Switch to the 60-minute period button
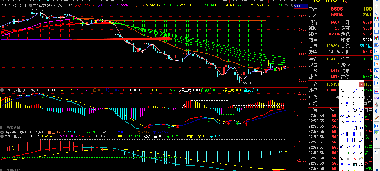Viewport: 380px width, 171px height. pyautogui.click(x=377, y=164)
